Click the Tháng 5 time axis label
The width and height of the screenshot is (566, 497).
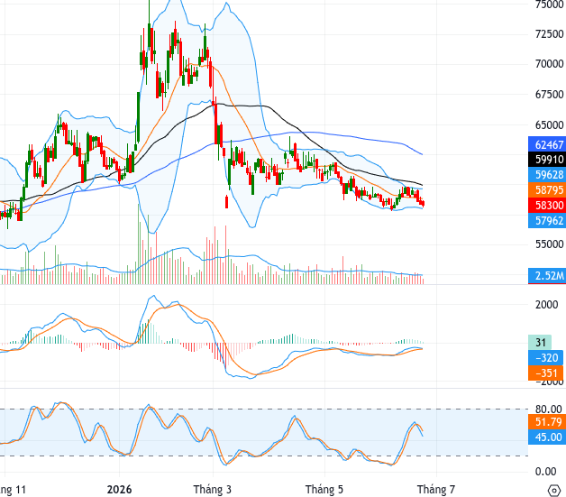(324, 490)
